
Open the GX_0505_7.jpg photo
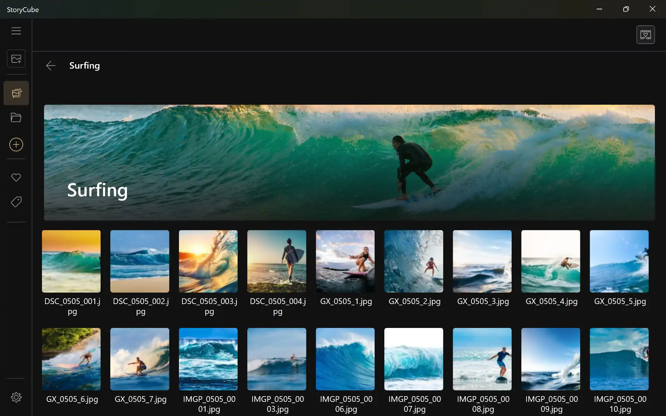tap(140, 359)
